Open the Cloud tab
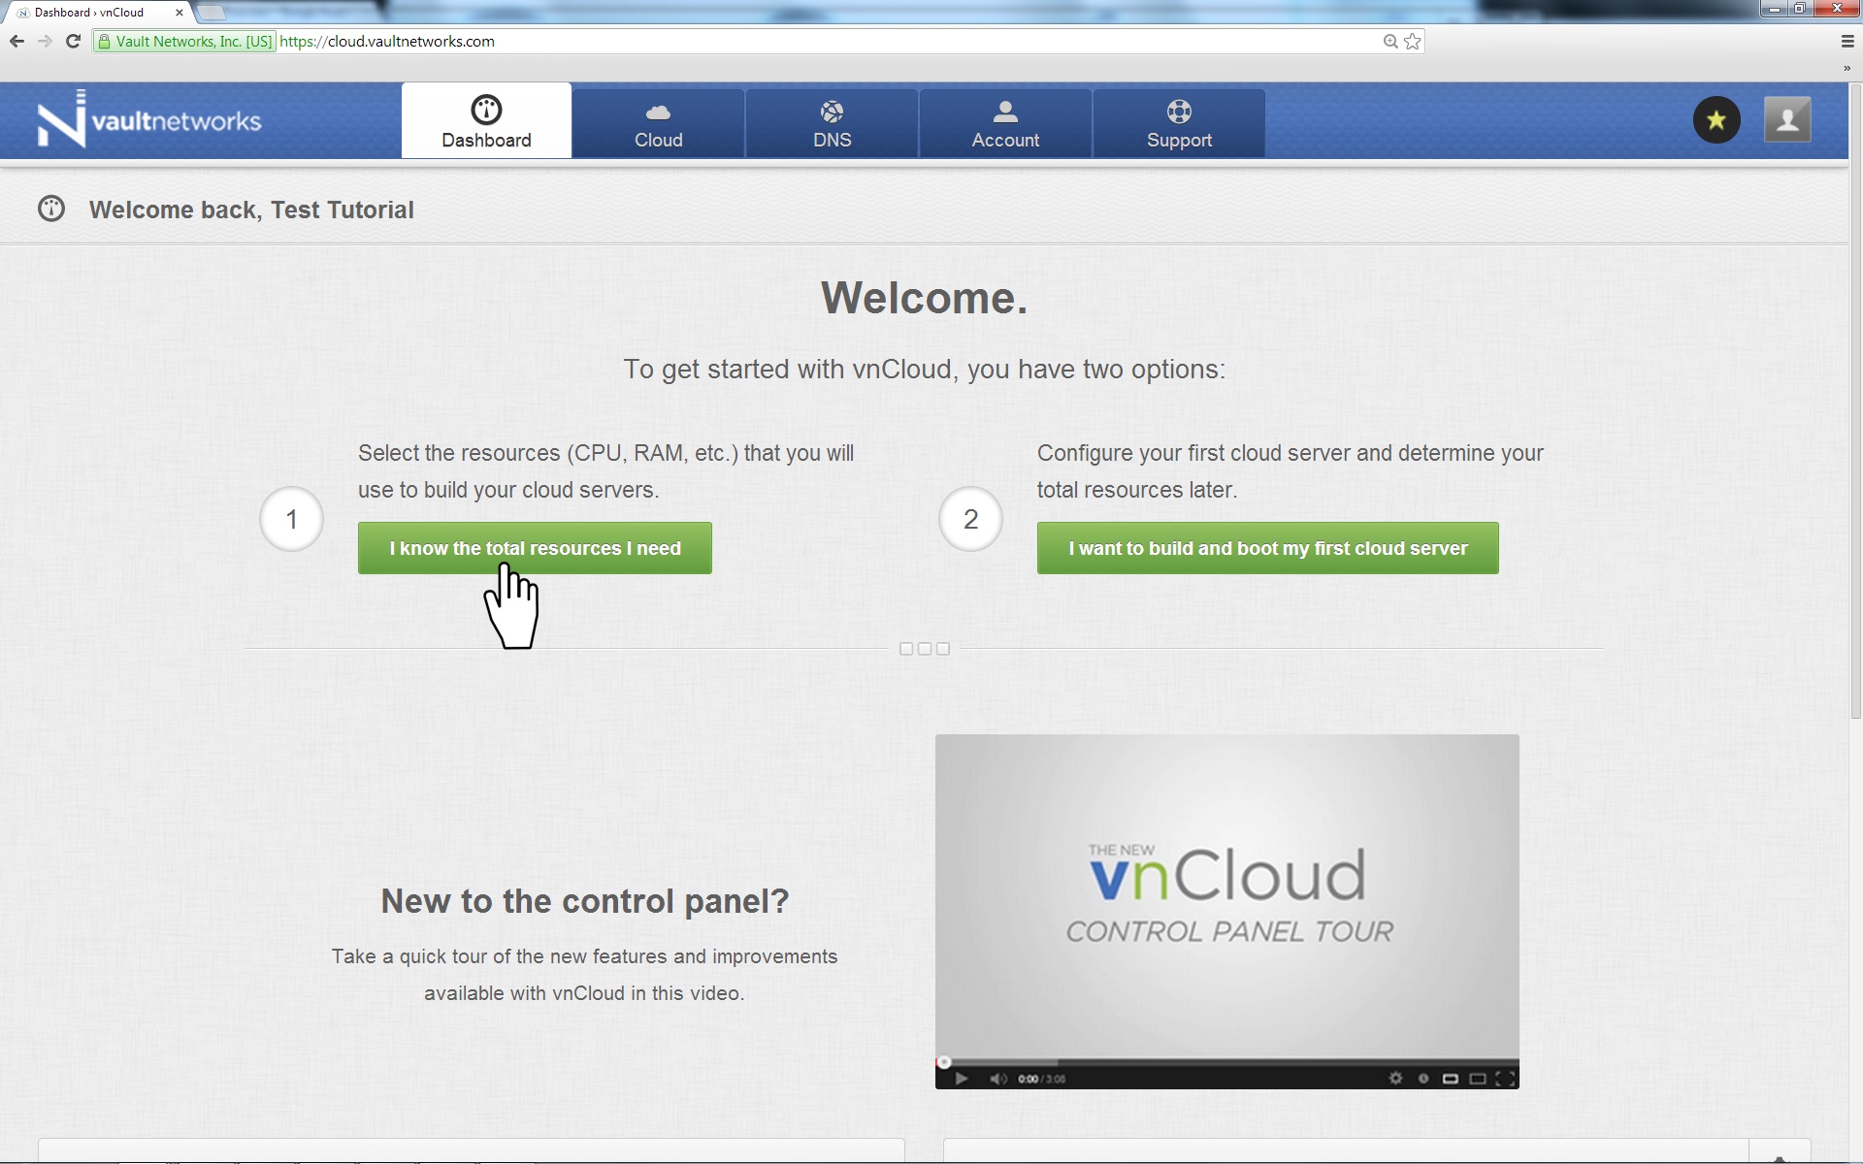Screen dimensions: 1863x1164 [x=658, y=123]
